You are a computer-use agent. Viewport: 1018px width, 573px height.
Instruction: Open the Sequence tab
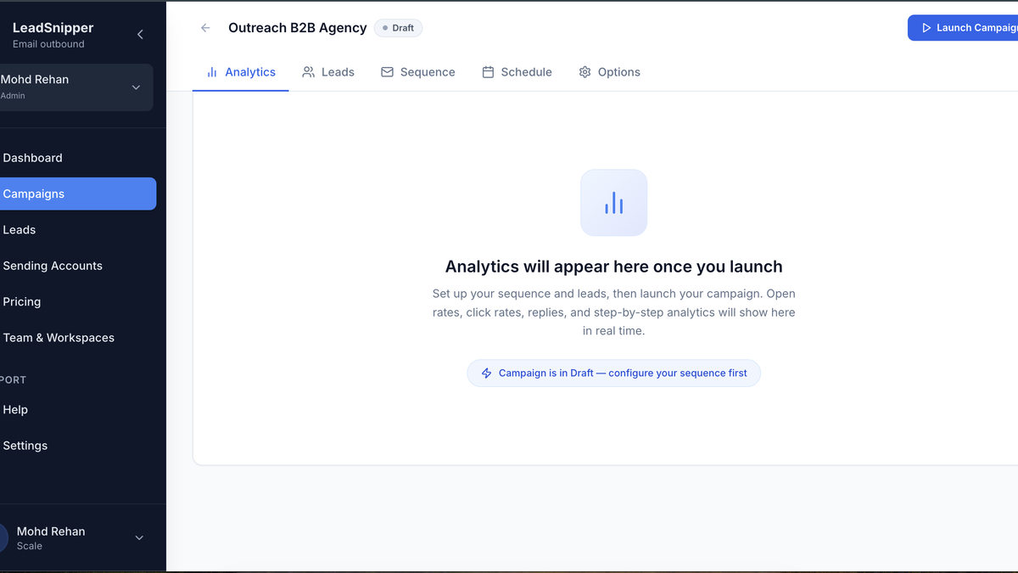click(418, 72)
